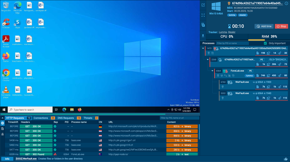This screenshot has width=290, height=162.
Task: Click the Windows search box
Action: pos(30,110)
